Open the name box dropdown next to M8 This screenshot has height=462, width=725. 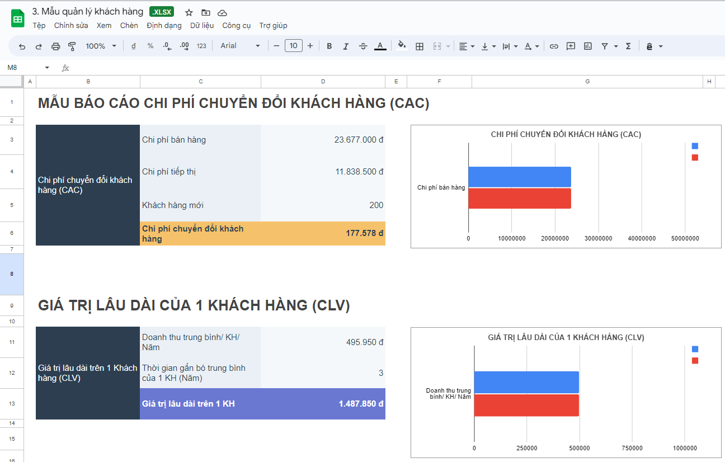click(47, 68)
